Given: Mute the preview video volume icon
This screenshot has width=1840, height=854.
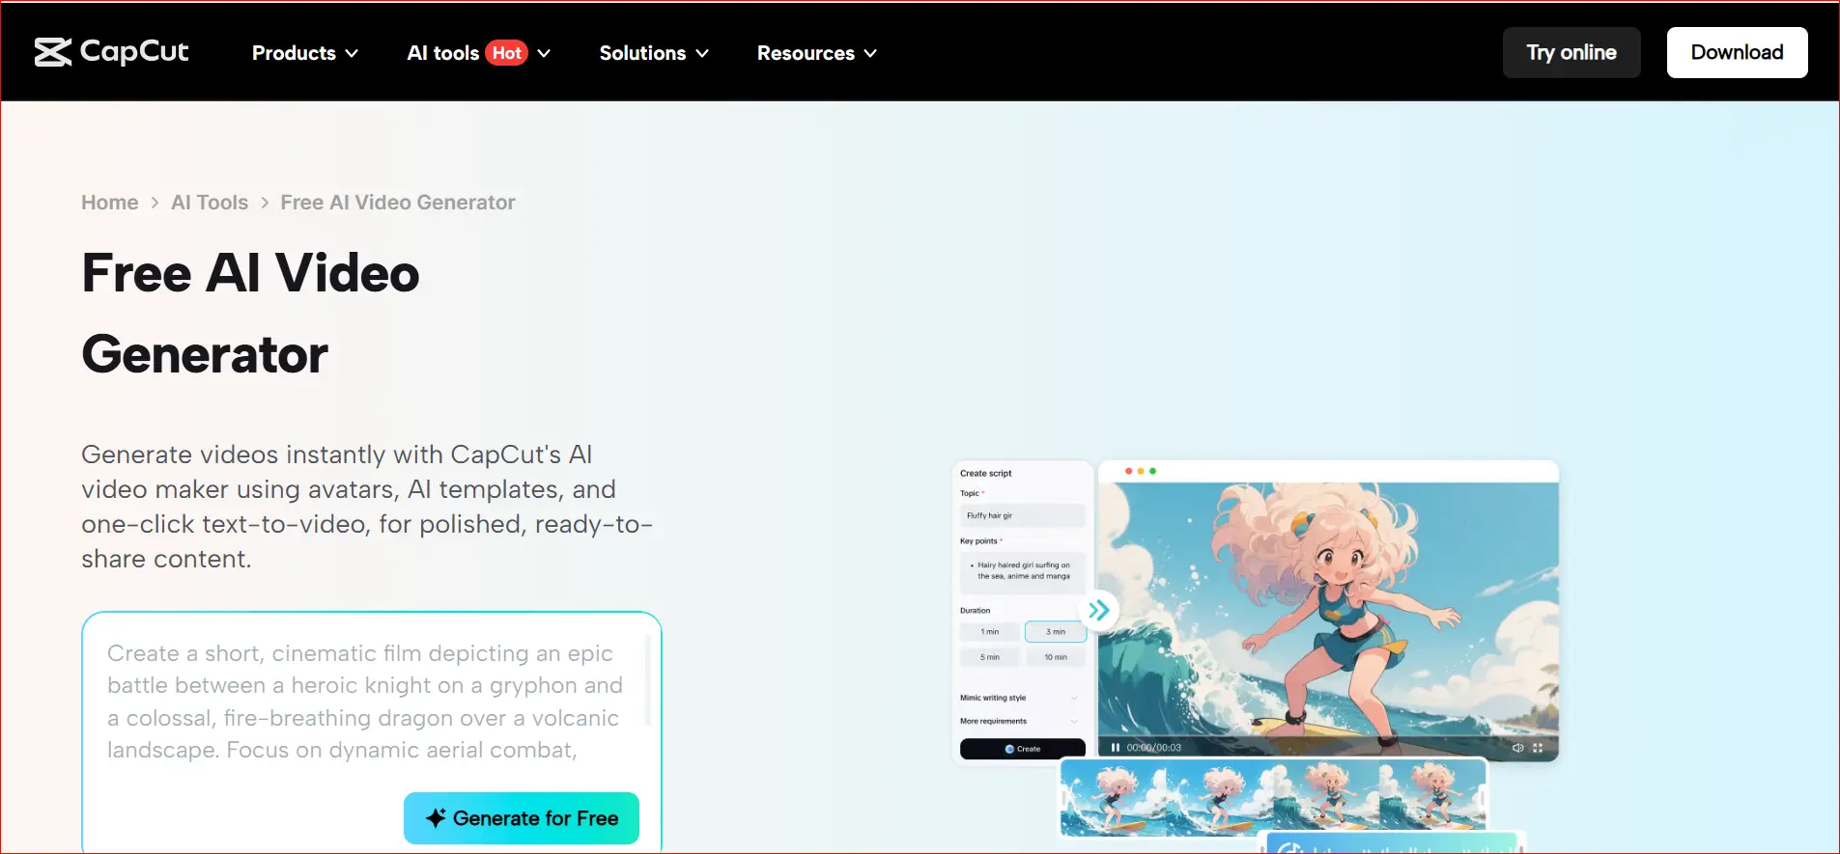Looking at the screenshot, I should point(1517,748).
